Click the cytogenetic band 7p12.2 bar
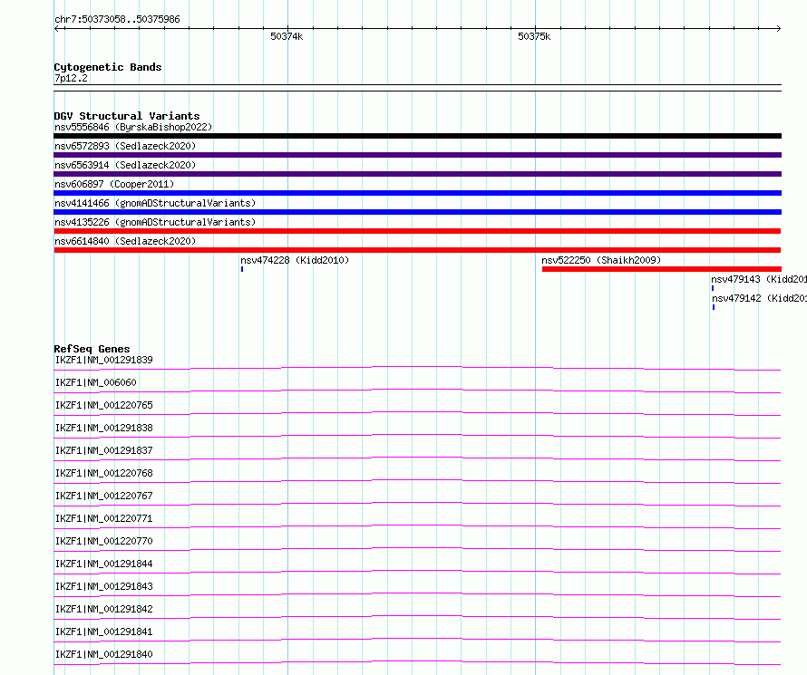807x675 pixels. (417, 88)
